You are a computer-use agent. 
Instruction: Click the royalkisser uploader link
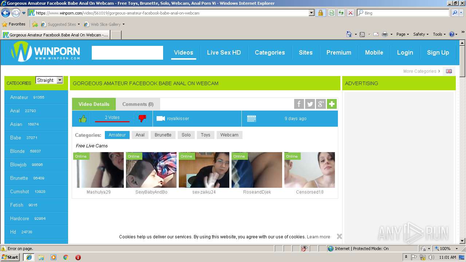point(178,119)
